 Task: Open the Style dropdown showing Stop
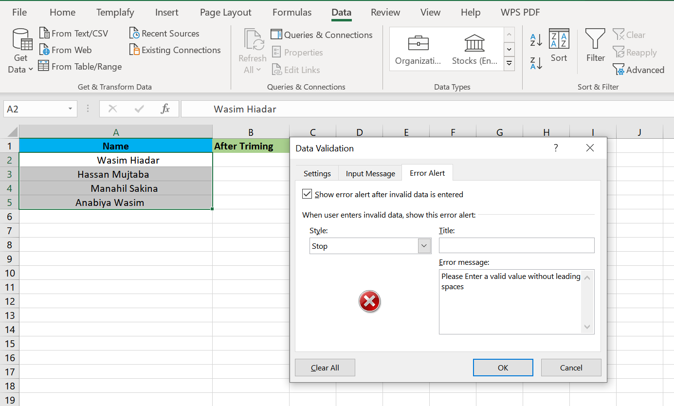[423, 245]
